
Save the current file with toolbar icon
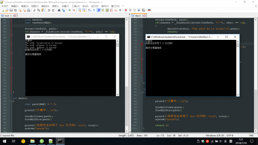tap(11, 10)
